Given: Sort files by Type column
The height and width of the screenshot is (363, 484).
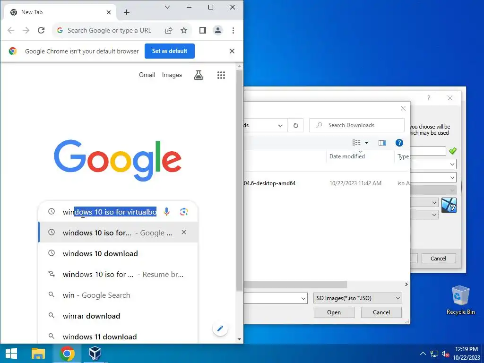Looking at the screenshot, I should 403,156.
